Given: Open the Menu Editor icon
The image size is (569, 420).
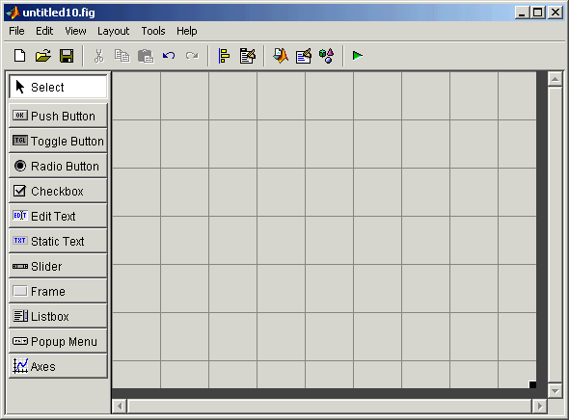Looking at the screenshot, I should click(248, 56).
